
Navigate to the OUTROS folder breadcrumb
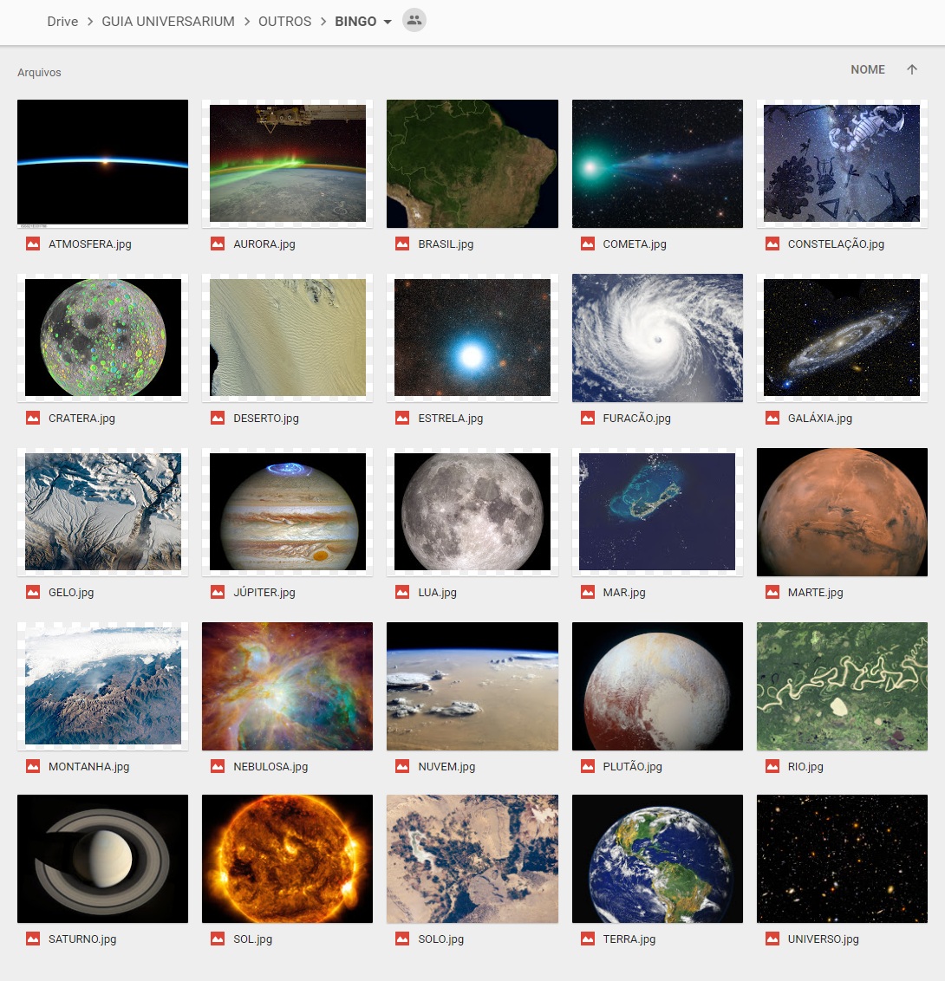coord(284,22)
